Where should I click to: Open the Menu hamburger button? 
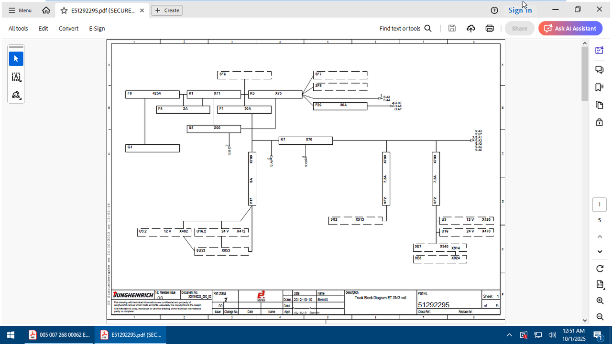[x=20, y=10]
